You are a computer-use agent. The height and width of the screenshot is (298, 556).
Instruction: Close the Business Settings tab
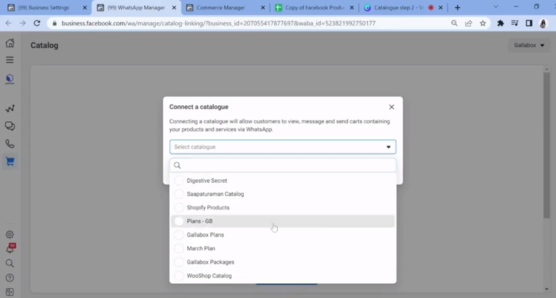(x=85, y=7)
